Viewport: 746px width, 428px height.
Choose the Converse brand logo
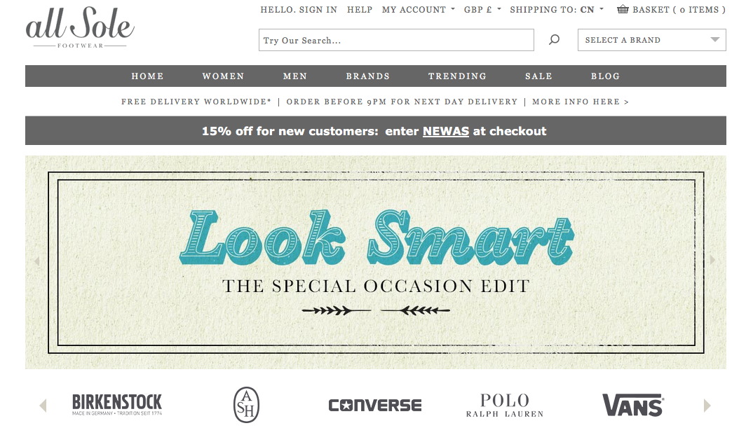[x=375, y=405]
